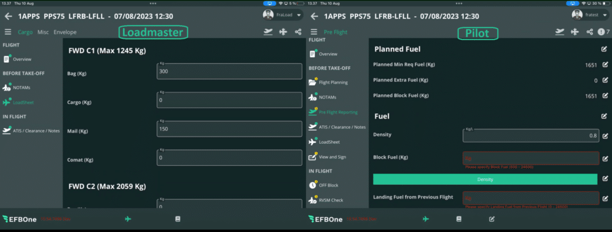
Task: Edit Planned Block Fuel value
Action: point(605,95)
